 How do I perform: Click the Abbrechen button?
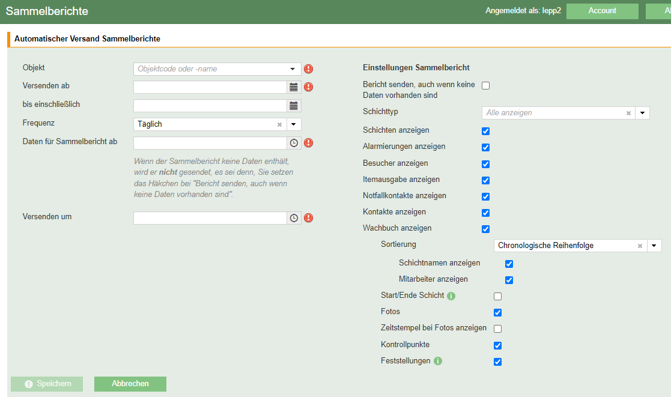point(130,384)
